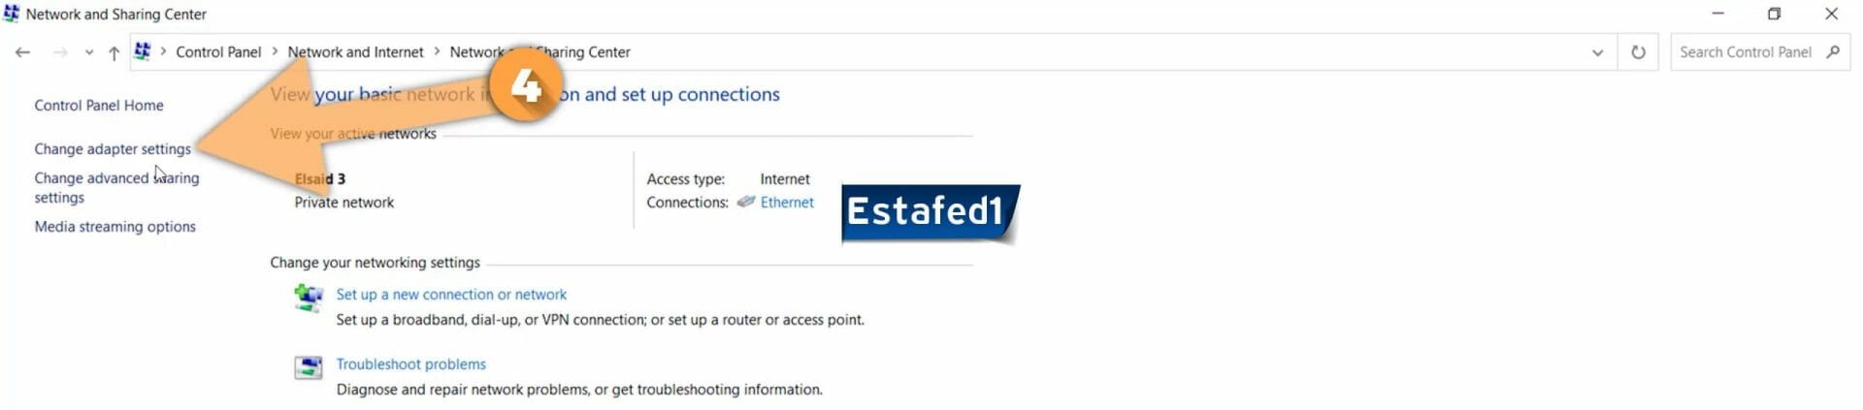Click the Ethernet connection link

(787, 203)
